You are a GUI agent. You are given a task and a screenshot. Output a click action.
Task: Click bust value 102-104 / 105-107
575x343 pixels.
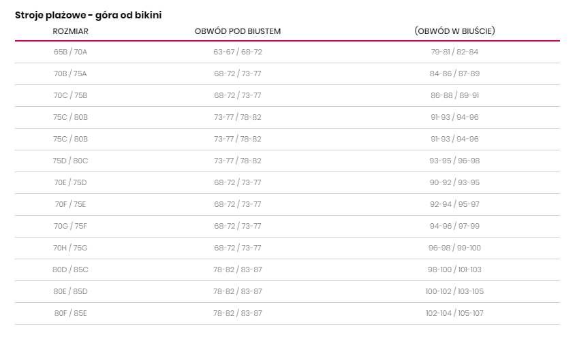point(454,313)
